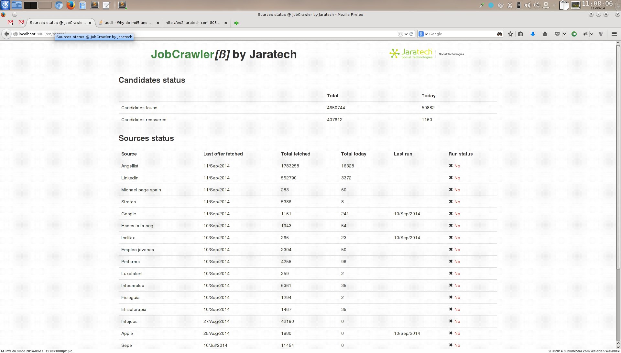Click the phone device tray icon

518,5
